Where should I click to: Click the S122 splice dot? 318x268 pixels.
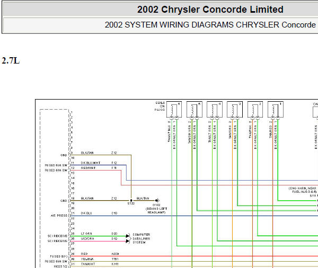tap(131, 200)
